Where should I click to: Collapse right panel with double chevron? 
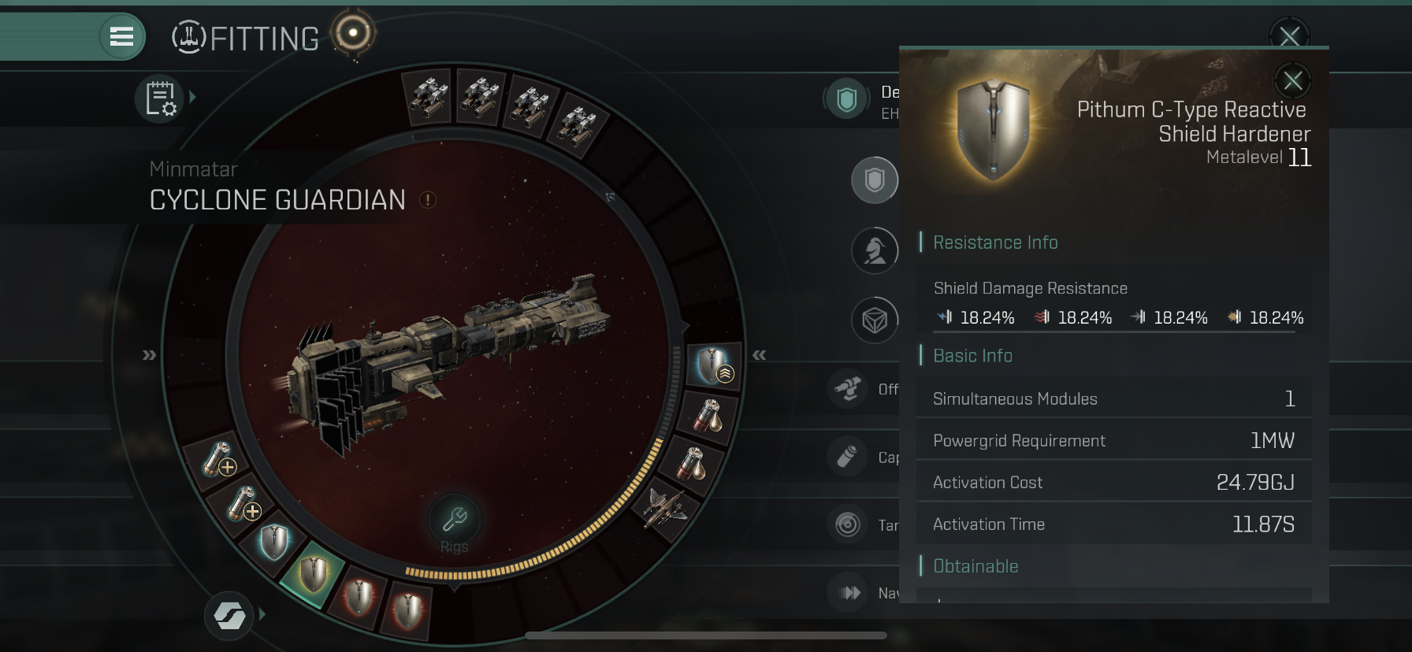759,355
